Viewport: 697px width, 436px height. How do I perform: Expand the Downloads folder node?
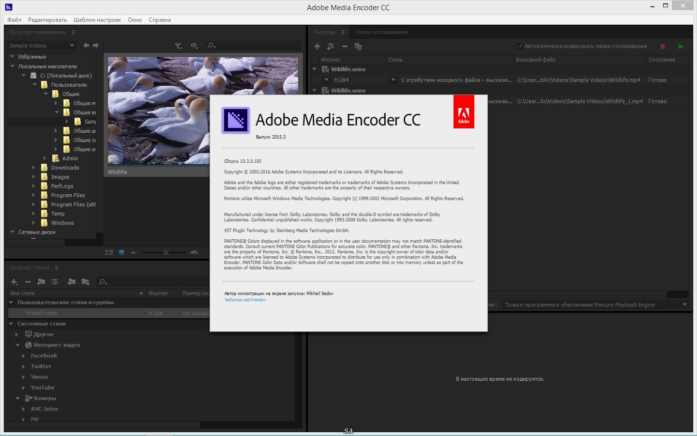[x=33, y=168]
